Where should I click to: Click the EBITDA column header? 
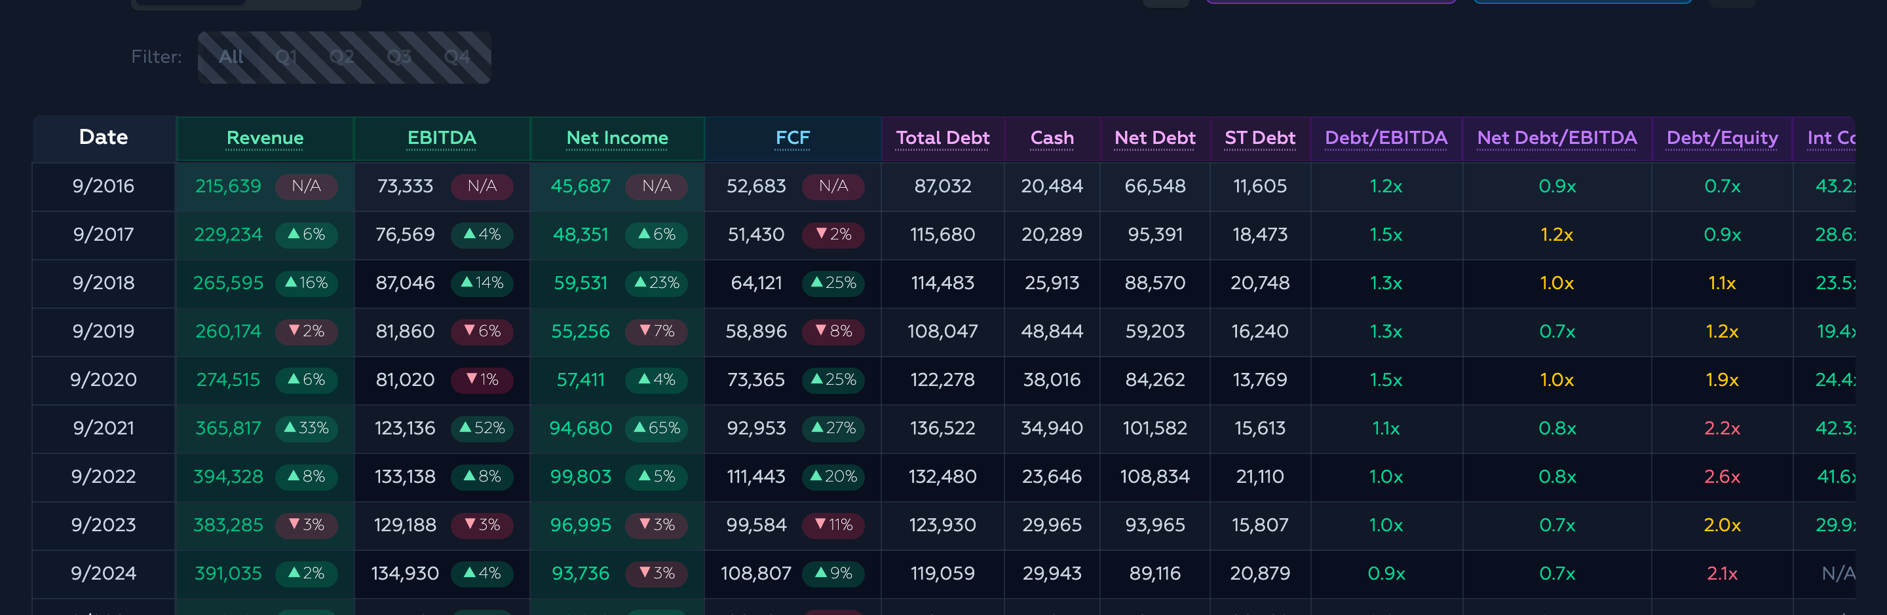(442, 138)
